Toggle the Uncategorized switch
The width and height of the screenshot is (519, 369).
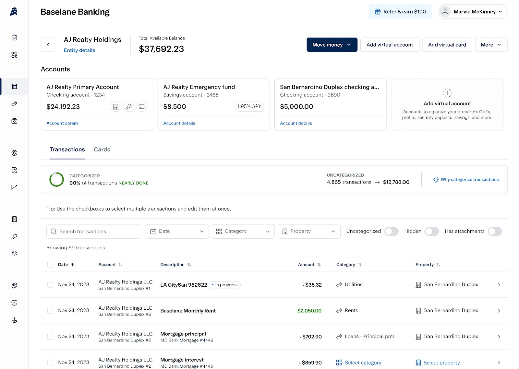[x=391, y=232]
